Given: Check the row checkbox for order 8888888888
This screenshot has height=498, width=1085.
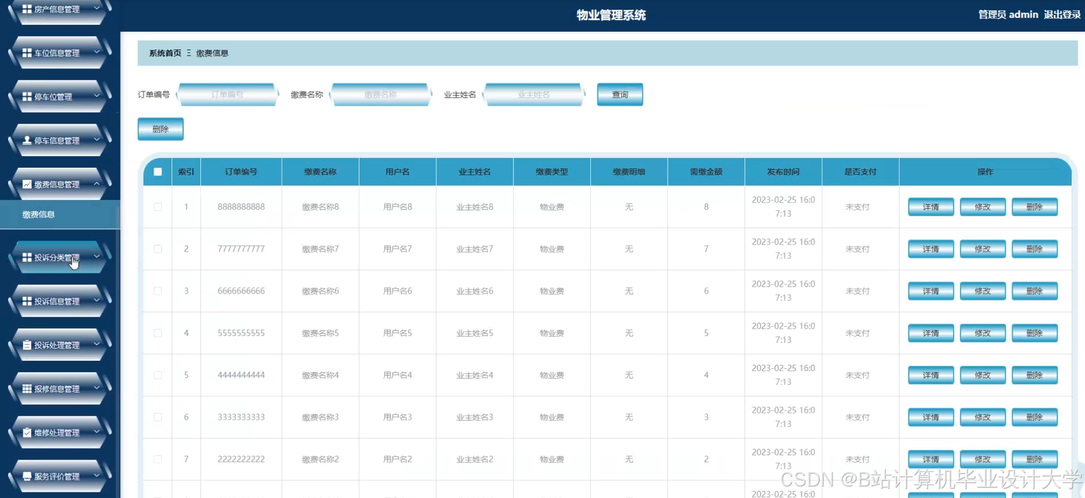Looking at the screenshot, I should (158, 207).
